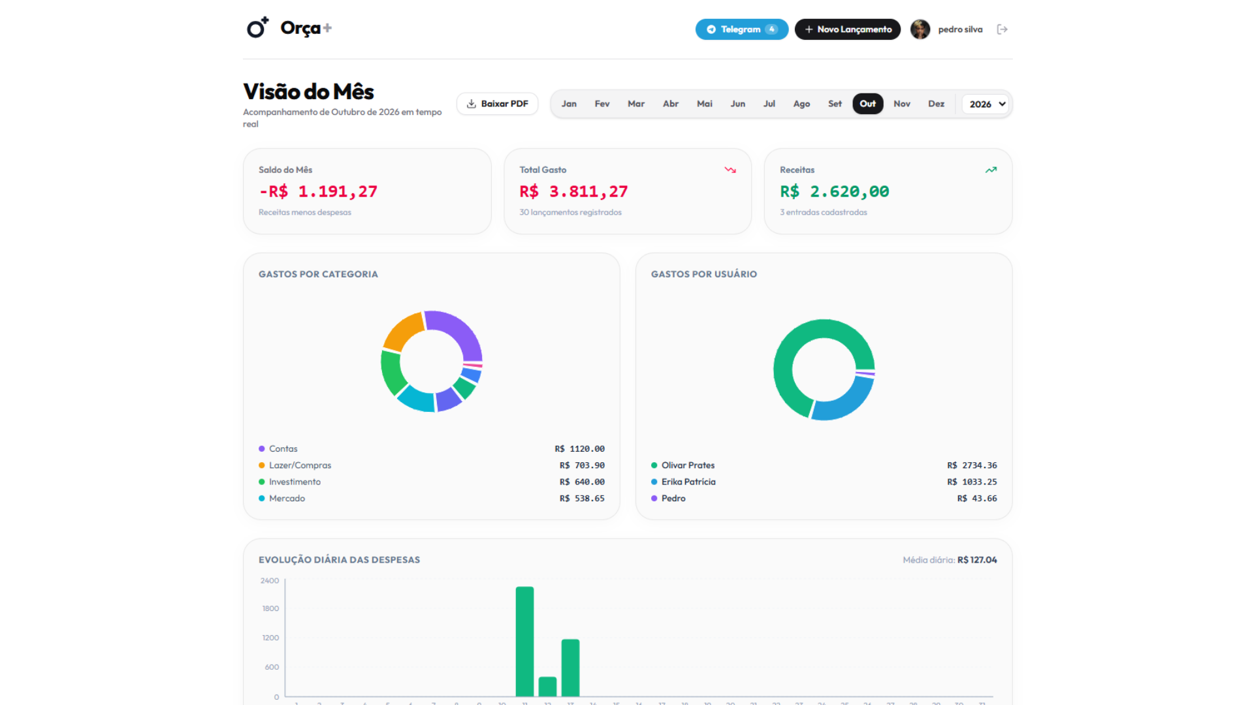Click the blue Erika Patrícia legend dot

point(654,482)
